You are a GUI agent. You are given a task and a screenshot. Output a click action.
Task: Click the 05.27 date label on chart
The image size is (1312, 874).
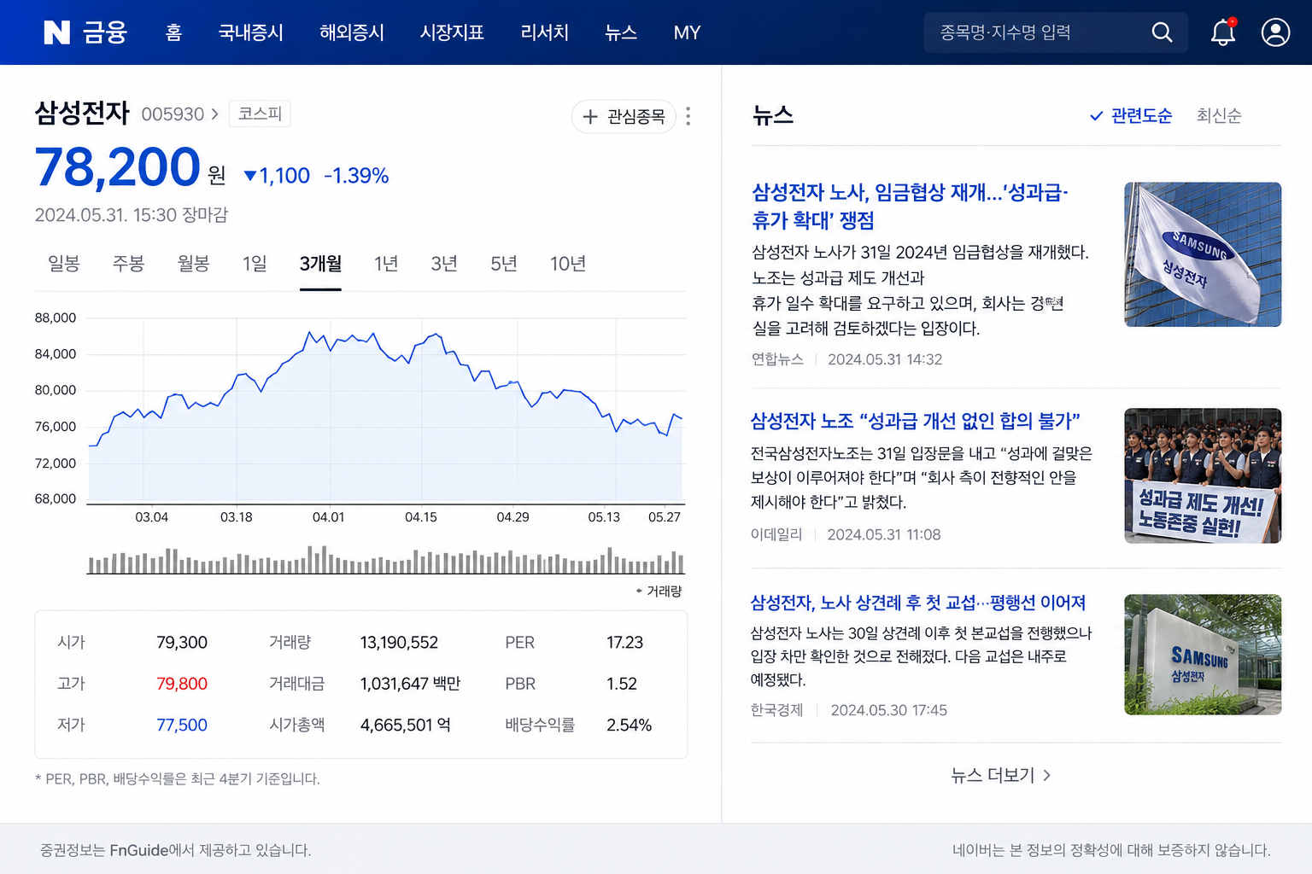pos(665,517)
